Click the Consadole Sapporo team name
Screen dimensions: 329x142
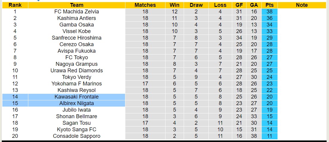[77, 136]
